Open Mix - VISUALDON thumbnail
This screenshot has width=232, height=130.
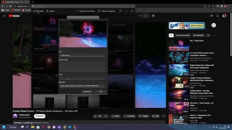pyautogui.click(x=179, y=45)
